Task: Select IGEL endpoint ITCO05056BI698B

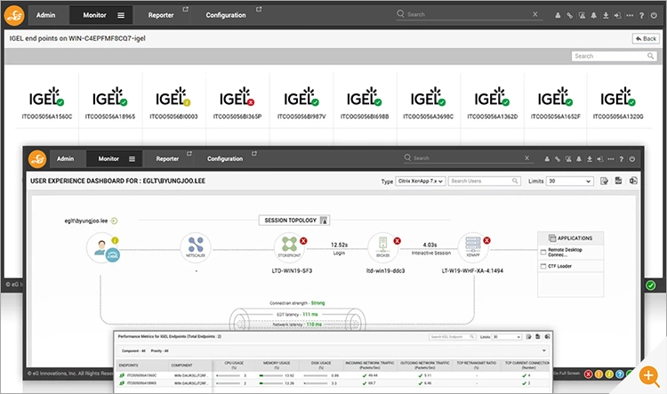Action: [x=365, y=103]
